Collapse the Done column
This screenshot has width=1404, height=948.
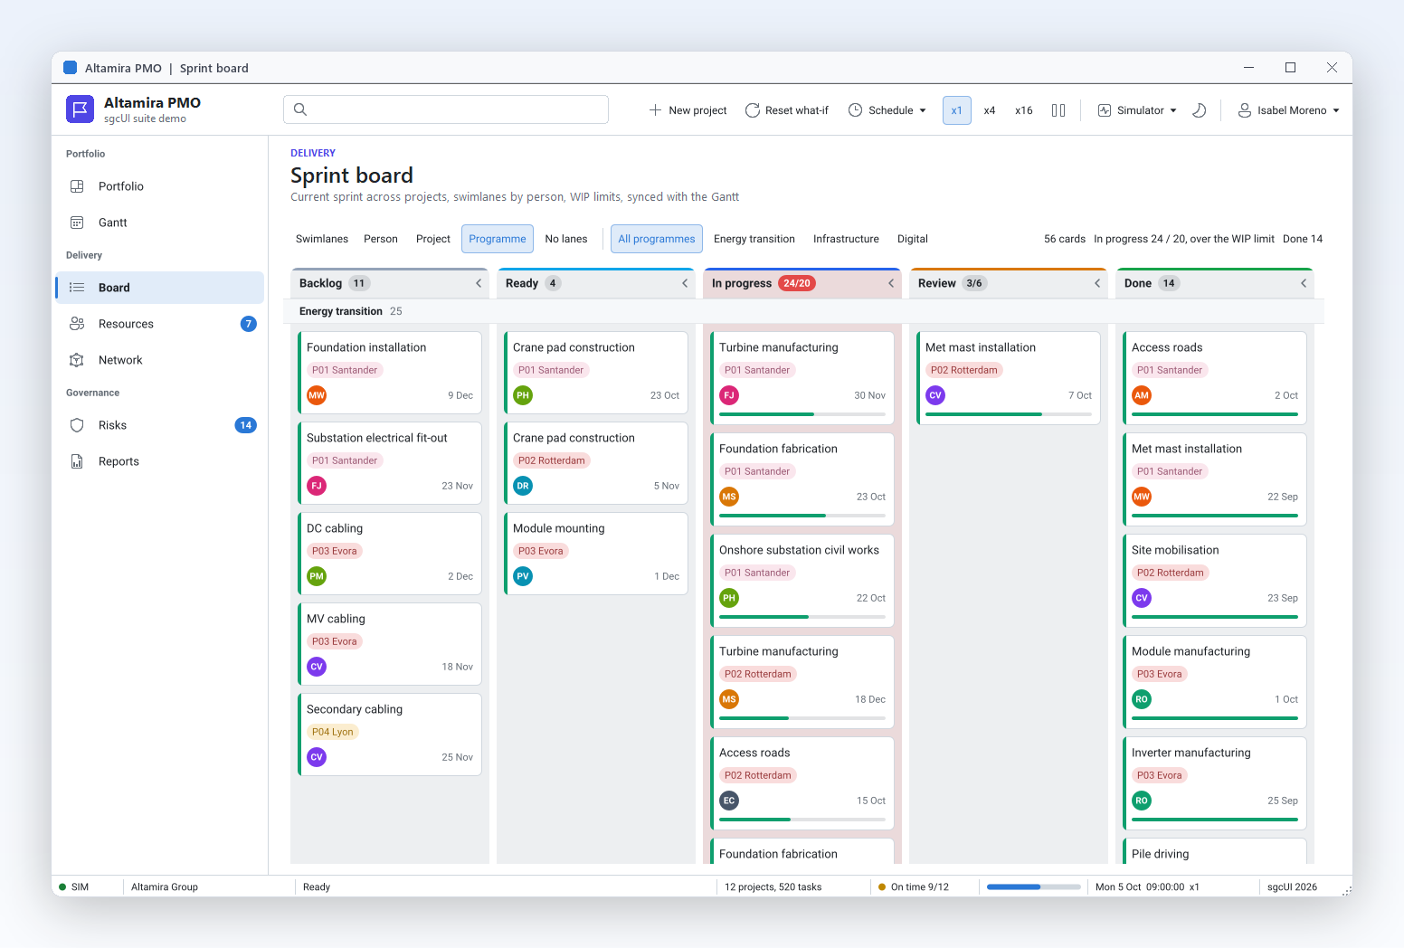(1304, 283)
